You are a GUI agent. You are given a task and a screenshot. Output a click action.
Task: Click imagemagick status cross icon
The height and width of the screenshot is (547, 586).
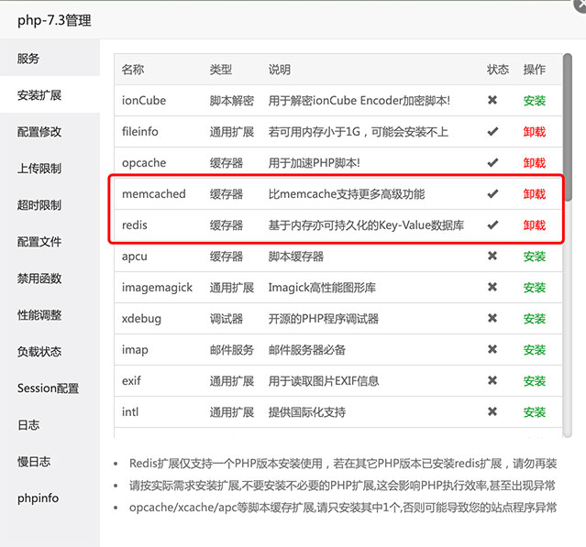click(x=492, y=287)
